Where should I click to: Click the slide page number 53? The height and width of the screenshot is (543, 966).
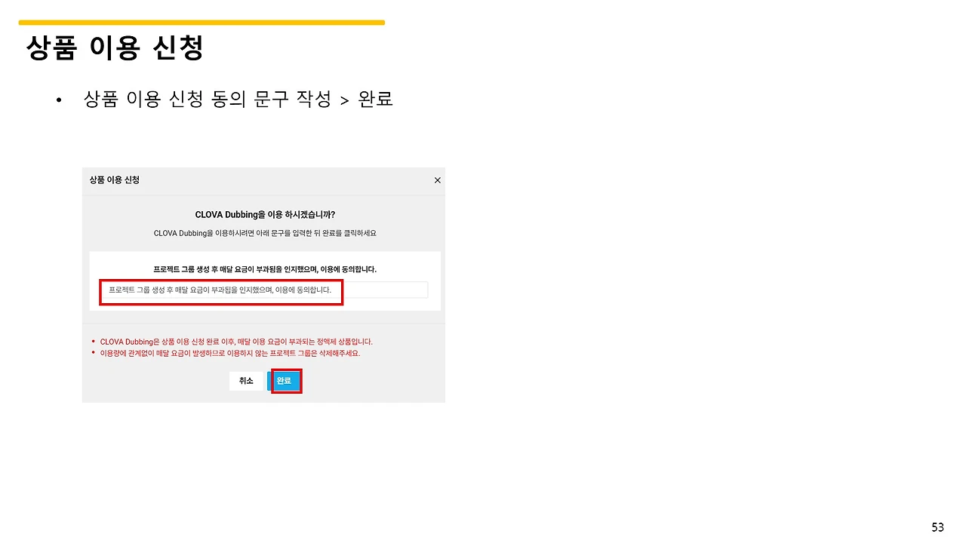937,527
